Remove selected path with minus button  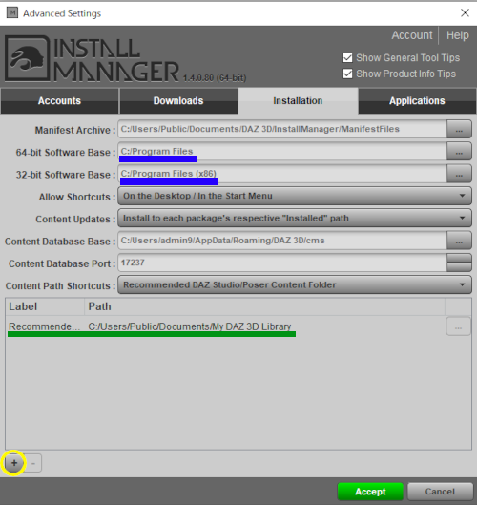coord(33,463)
